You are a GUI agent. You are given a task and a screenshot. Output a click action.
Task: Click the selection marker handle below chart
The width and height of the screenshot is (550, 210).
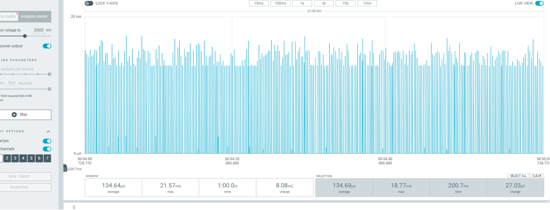(x=65, y=168)
